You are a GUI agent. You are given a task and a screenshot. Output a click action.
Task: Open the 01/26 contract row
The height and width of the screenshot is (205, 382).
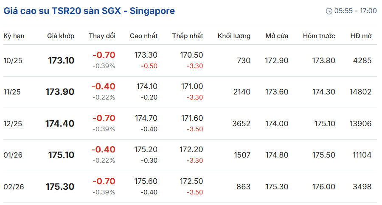(x=190, y=155)
